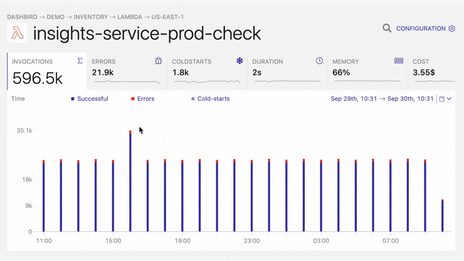
Task: Toggle the Errors series in the chart legend
Action: 146,99
